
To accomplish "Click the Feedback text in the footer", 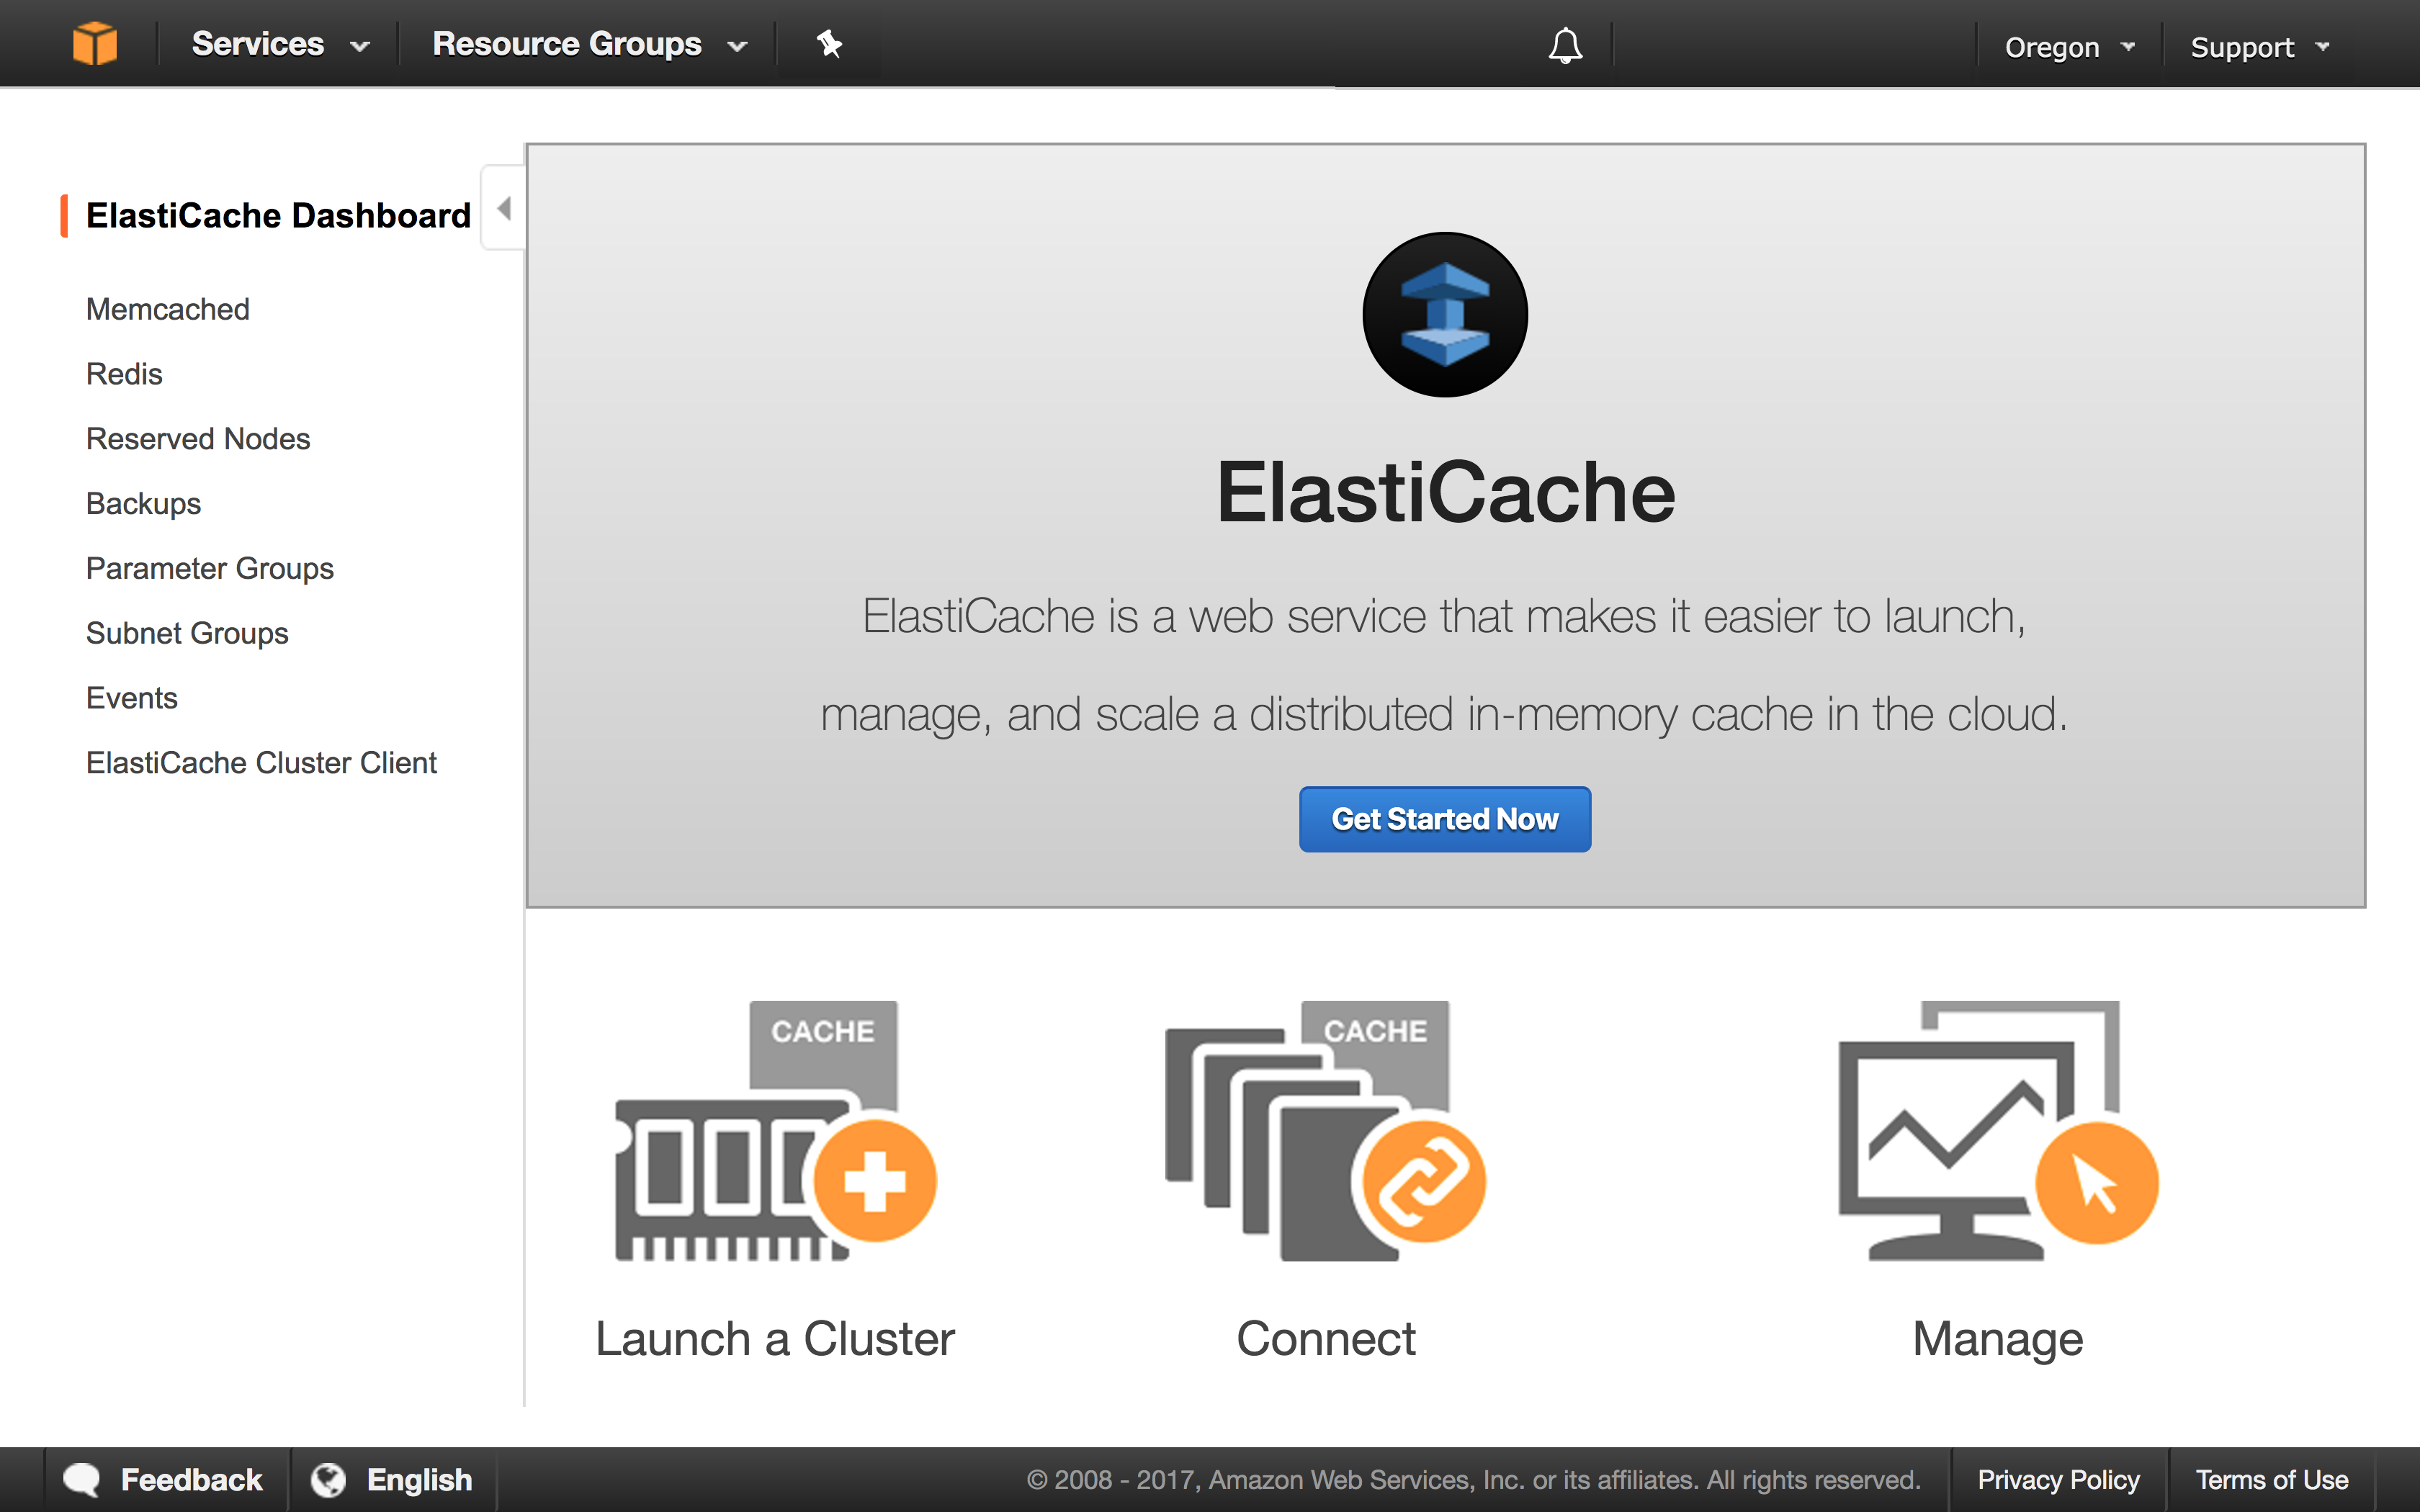I will pos(191,1480).
